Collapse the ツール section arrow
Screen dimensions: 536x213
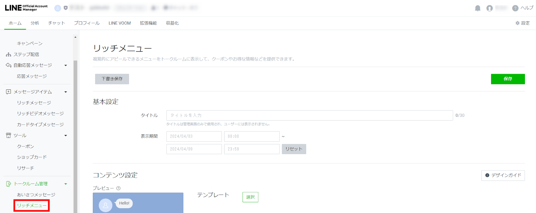tap(66, 136)
